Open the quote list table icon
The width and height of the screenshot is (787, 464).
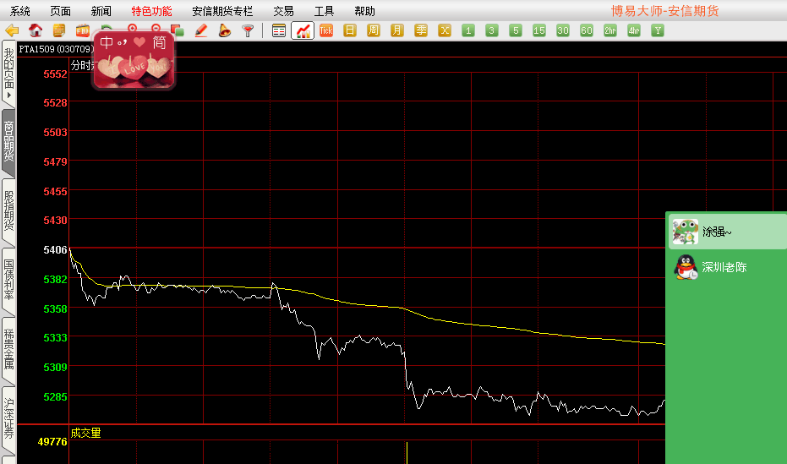click(279, 30)
